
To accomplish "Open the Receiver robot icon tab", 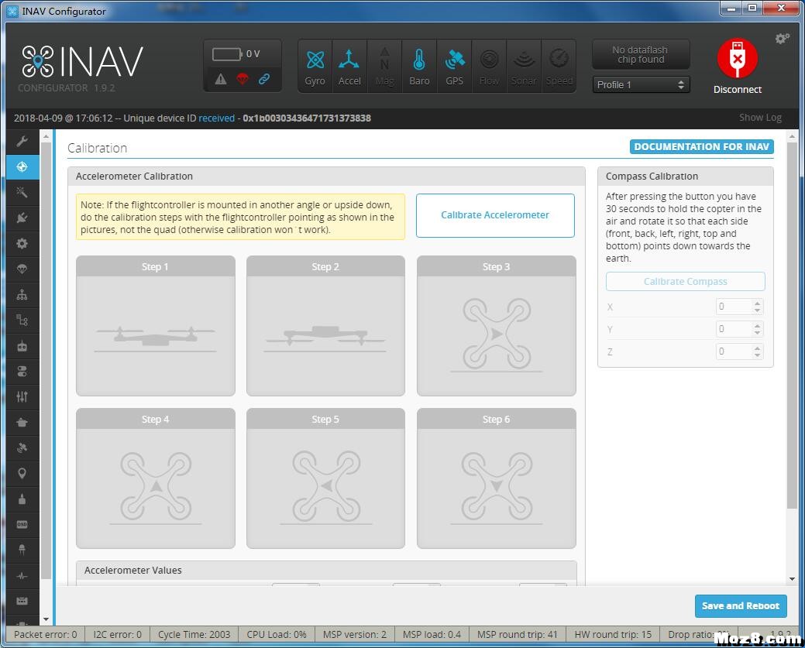I will click(22, 346).
